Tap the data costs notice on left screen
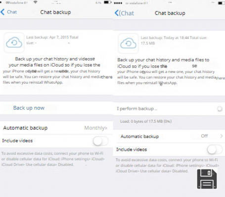225x197 pixels. click(53, 159)
